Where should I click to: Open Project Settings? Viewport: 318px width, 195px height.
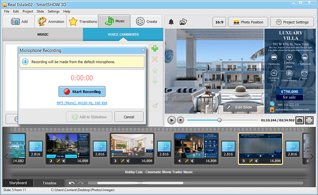click(292, 22)
